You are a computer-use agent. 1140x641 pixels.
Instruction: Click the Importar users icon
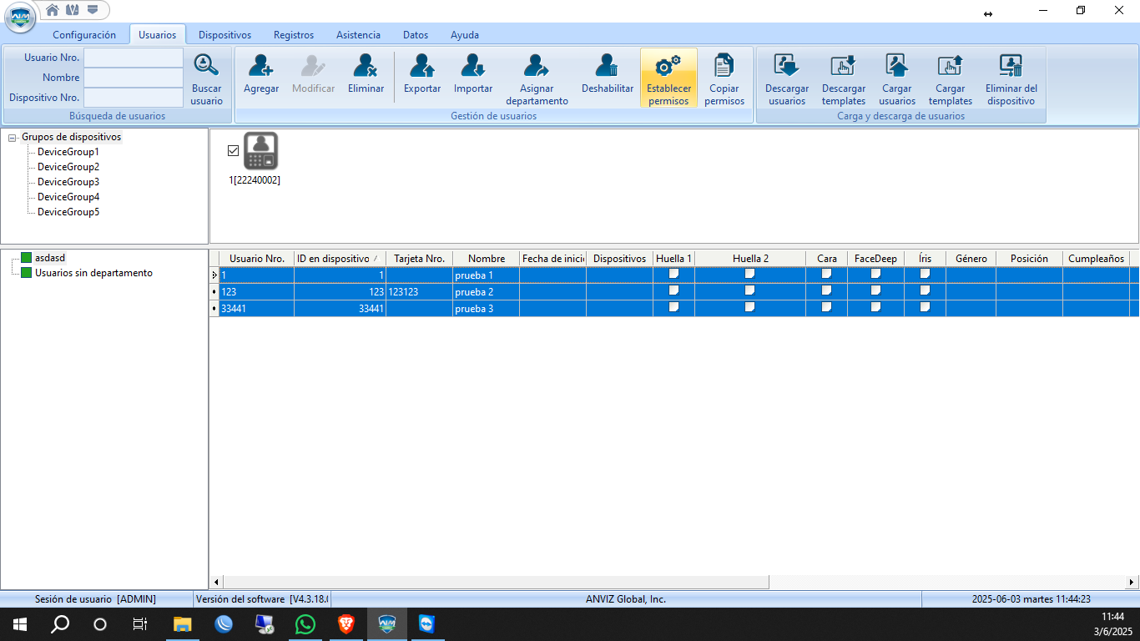pyautogui.click(x=473, y=65)
